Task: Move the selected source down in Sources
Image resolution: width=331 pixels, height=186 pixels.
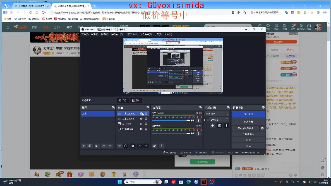Action: tap(146, 146)
